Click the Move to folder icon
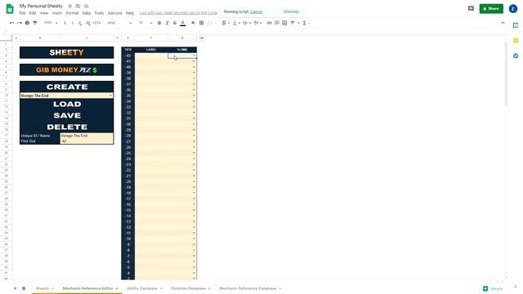Viewport: 523px width, 294px height. [78, 6]
